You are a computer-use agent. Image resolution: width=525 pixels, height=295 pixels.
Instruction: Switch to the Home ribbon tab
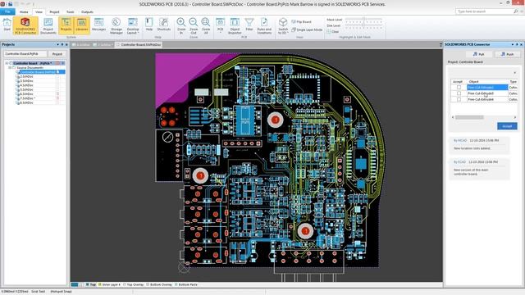(24, 11)
